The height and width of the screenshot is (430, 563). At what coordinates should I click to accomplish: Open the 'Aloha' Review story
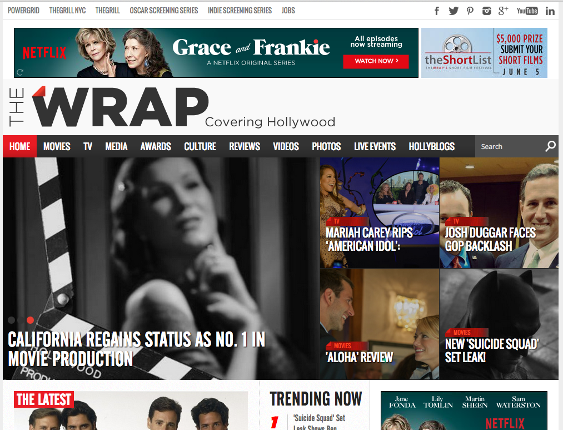(360, 358)
